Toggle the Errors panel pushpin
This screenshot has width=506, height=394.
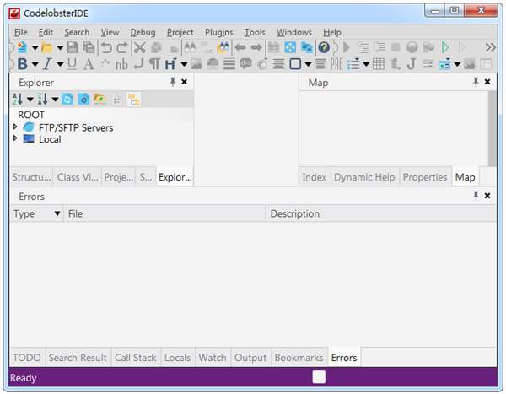[x=476, y=196]
